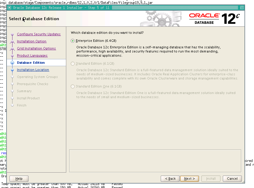Click the Summary step in the sidebar
Image resolution: width=254 pixels, height=188 pixels.
pyautogui.click(x=24, y=91)
